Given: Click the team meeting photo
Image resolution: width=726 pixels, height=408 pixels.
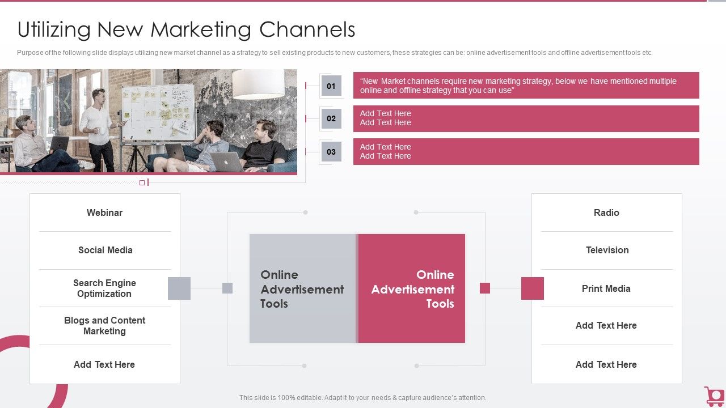Looking at the screenshot, I should (x=149, y=121).
